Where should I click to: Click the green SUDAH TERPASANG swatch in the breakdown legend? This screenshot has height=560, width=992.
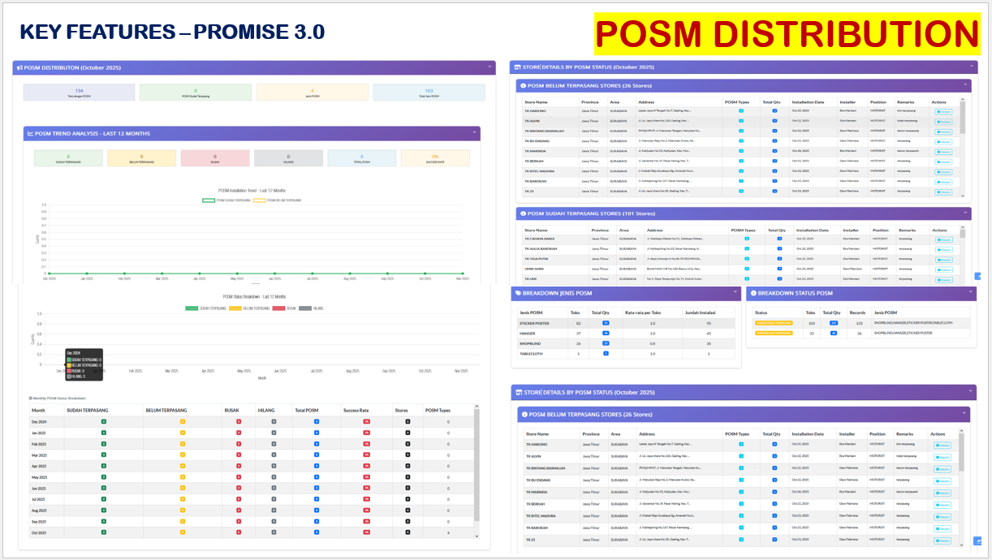coord(192,308)
